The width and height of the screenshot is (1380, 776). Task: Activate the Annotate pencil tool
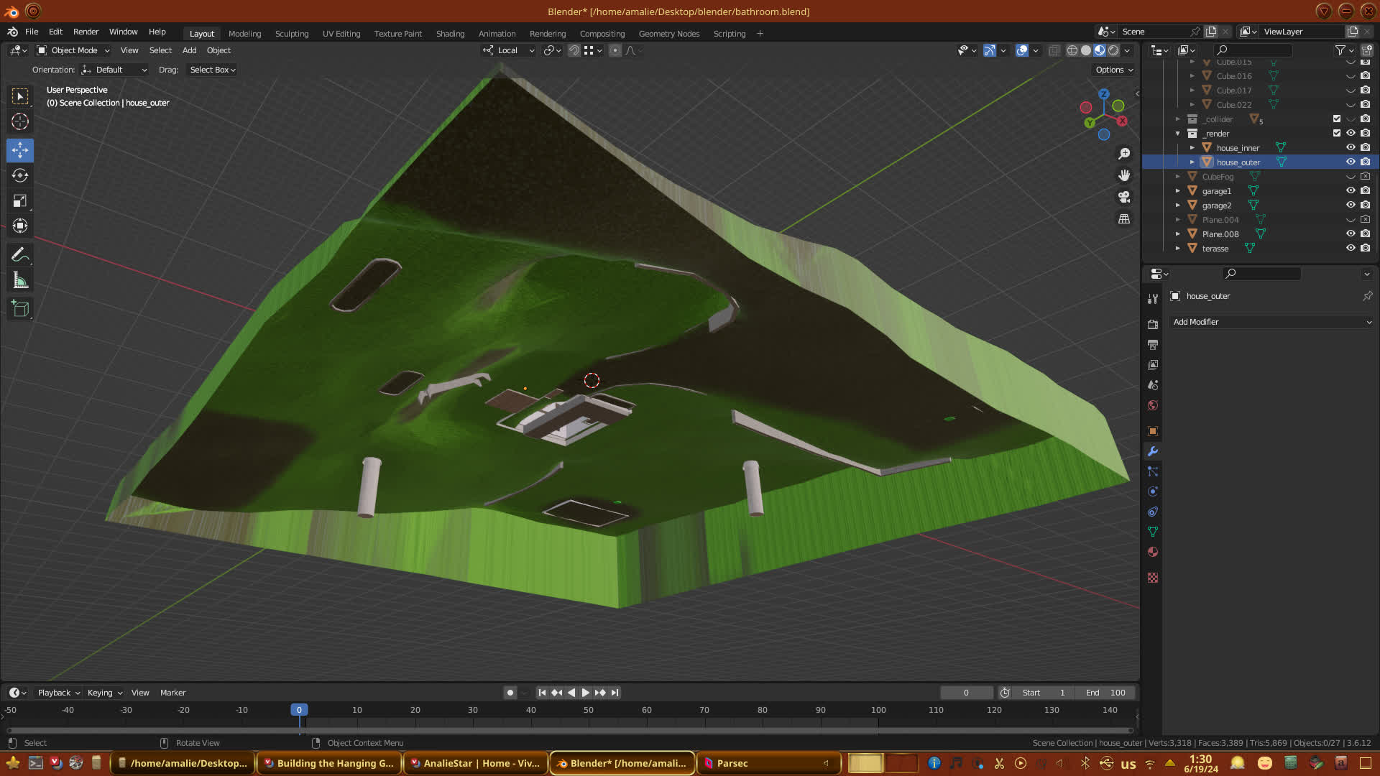pyautogui.click(x=20, y=255)
